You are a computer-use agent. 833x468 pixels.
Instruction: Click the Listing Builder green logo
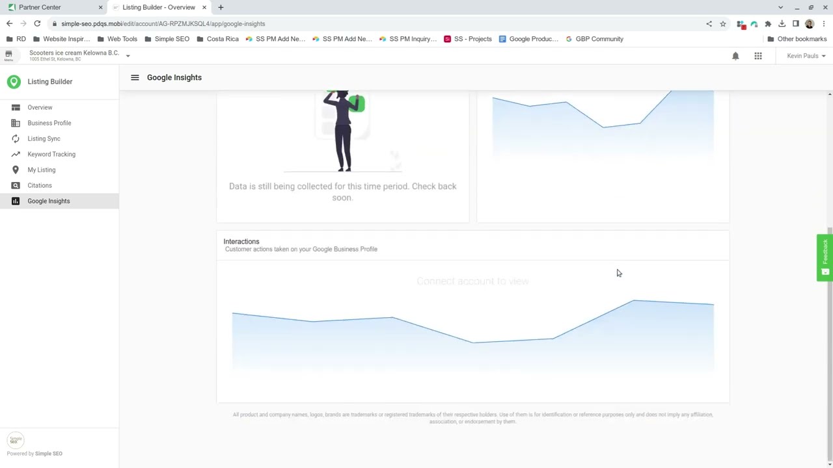coord(14,82)
